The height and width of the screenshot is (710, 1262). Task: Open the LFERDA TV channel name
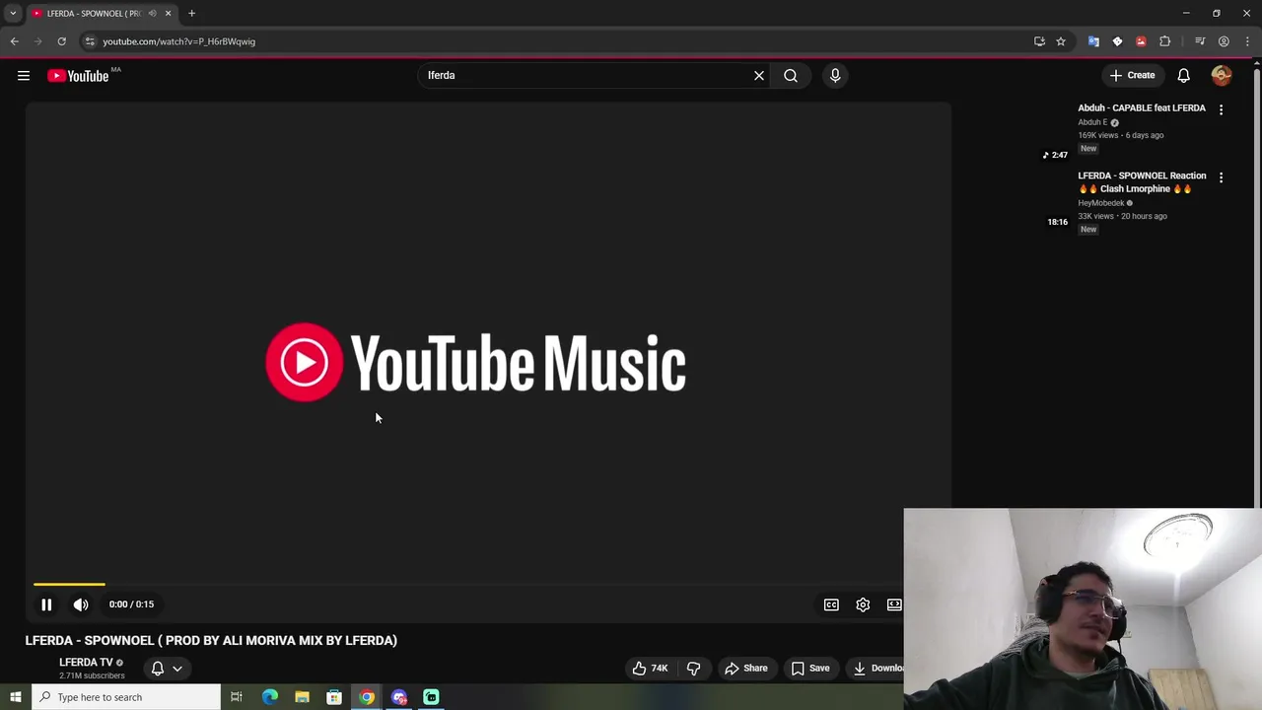(x=86, y=663)
